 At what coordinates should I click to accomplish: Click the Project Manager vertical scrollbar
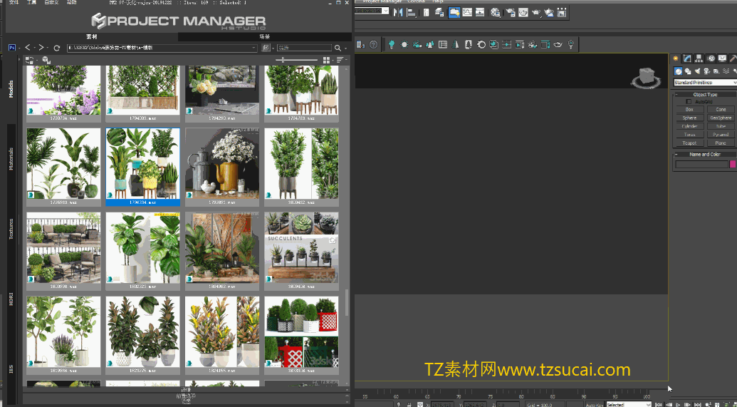pos(347,302)
